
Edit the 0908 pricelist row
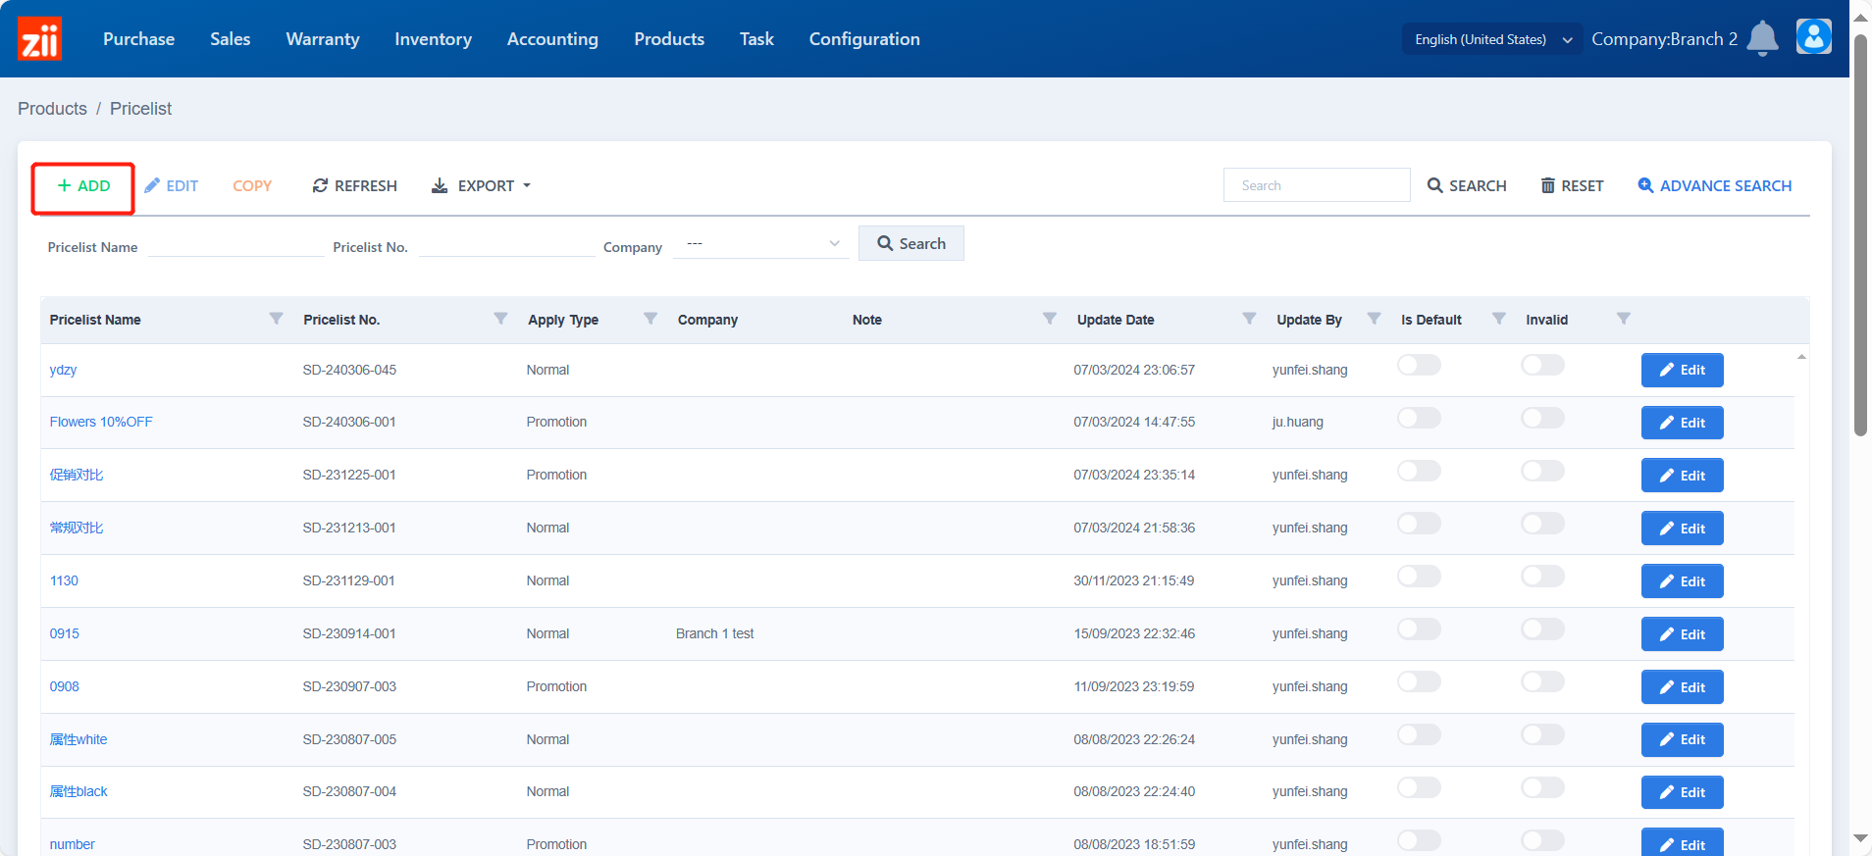[1682, 687]
